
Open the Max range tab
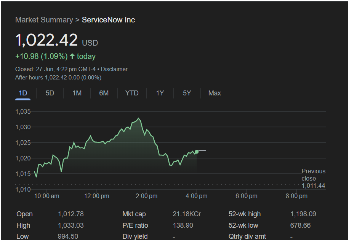(x=215, y=93)
